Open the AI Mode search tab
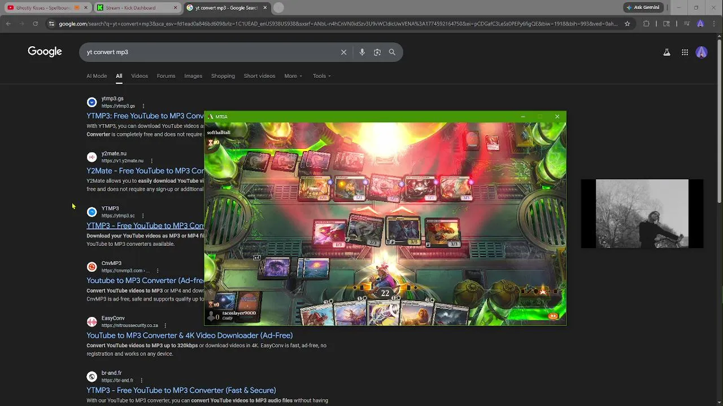Screen dimensions: 723x406 click(97, 76)
